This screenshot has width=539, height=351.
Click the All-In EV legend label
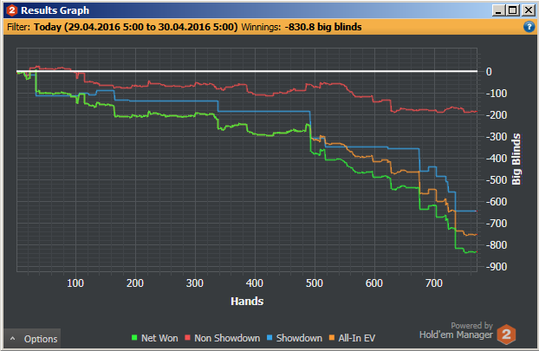357,338
